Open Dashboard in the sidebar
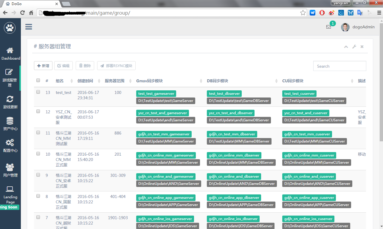The width and height of the screenshot is (383, 229). click(x=10, y=54)
